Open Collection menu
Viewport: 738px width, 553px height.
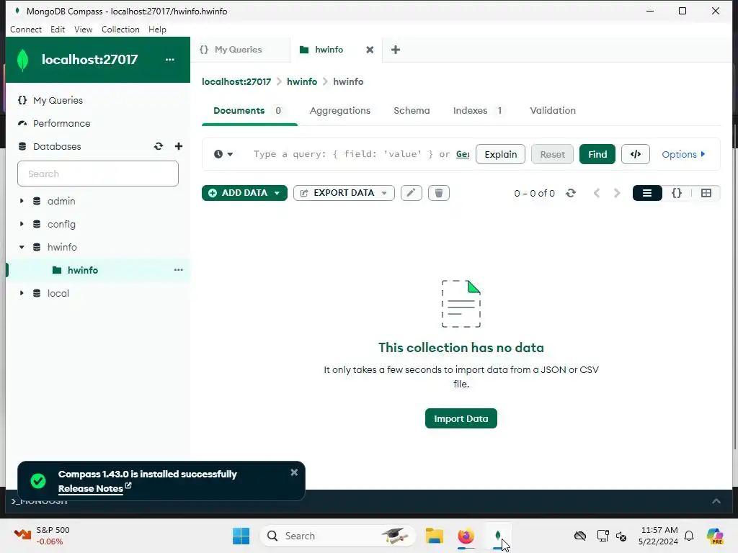click(120, 29)
